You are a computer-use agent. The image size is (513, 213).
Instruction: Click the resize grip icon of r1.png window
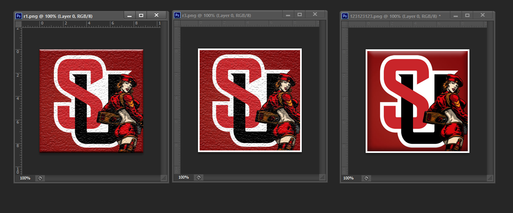164,178
